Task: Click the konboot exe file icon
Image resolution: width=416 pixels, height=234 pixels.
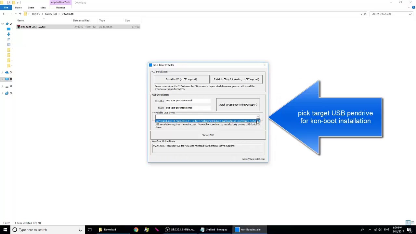Action: click(x=19, y=27)
